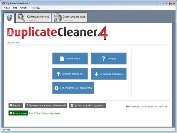
Task: Open the Файл menu
Action: click(x=7, y=8)
